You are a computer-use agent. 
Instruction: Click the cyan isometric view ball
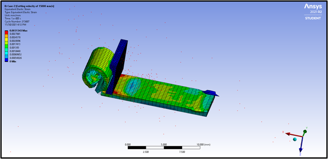click(295, 139)
